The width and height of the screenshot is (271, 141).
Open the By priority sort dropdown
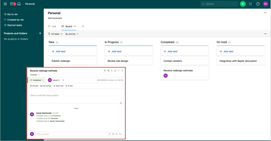(72, 34)
